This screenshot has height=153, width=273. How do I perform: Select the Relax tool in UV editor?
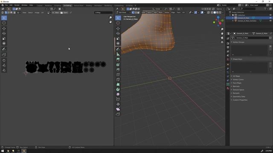(x=4, y=65)
